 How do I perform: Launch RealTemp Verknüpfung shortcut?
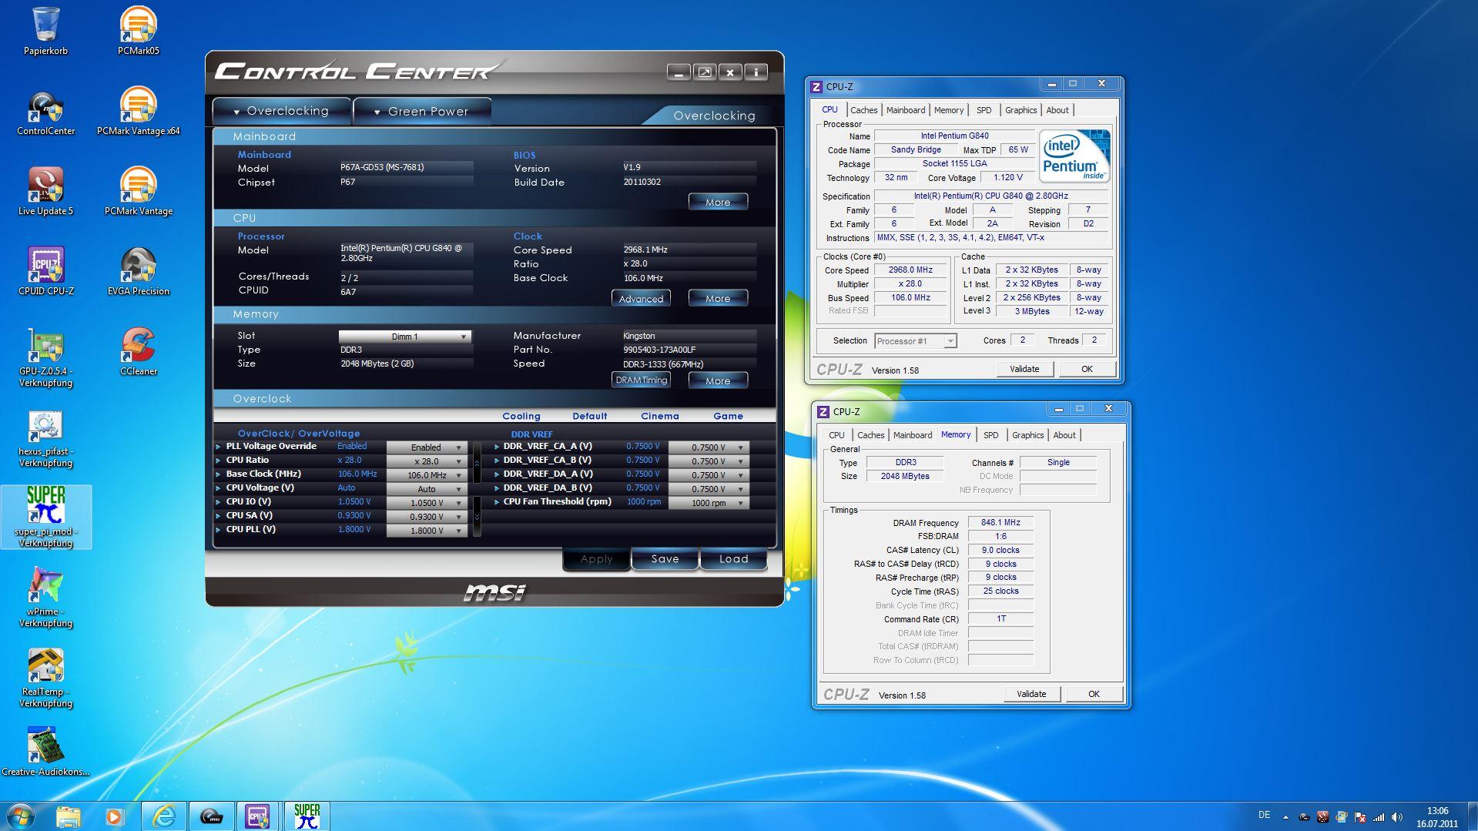[x=45, y=679]
